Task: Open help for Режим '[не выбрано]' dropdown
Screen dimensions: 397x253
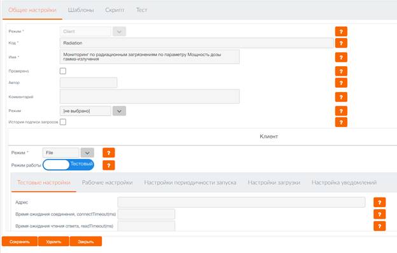Action: (x=341, y=111)
